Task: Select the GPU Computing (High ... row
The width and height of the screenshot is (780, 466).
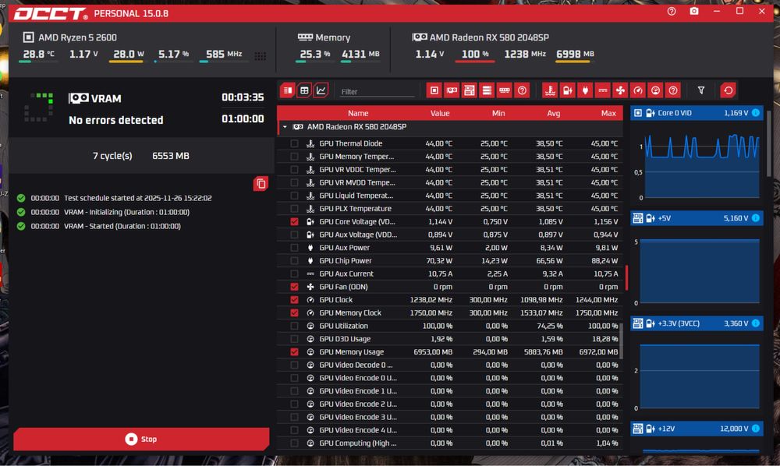Action: click(450, 443)
